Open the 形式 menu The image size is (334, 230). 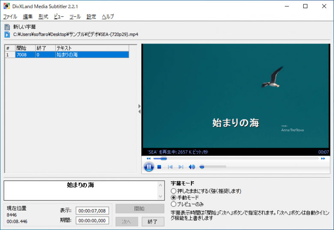[43, 17]
